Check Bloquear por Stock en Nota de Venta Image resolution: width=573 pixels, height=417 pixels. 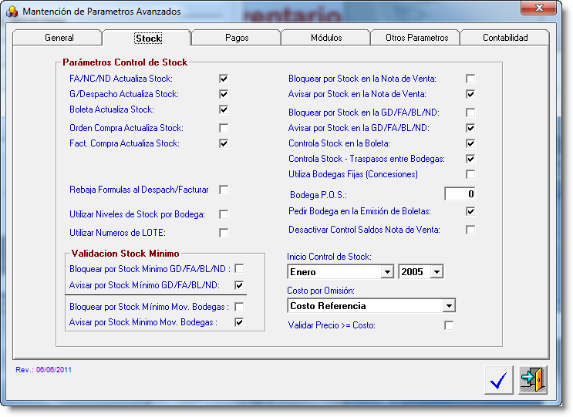[470, 79]
